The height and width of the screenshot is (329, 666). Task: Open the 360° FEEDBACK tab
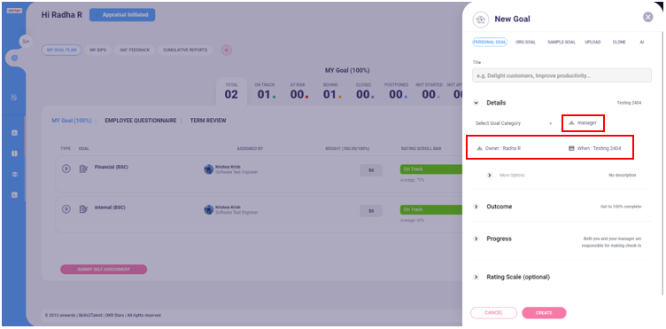point(135,51)
